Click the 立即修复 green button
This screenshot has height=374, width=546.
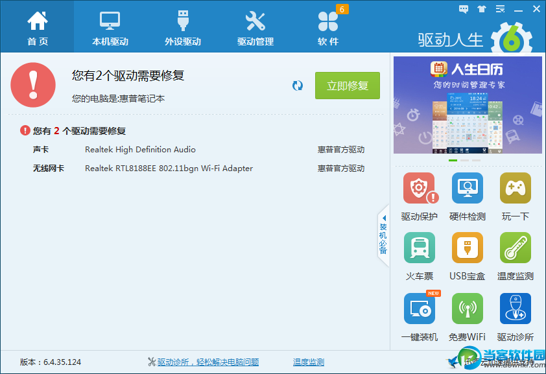click(347, 86)
